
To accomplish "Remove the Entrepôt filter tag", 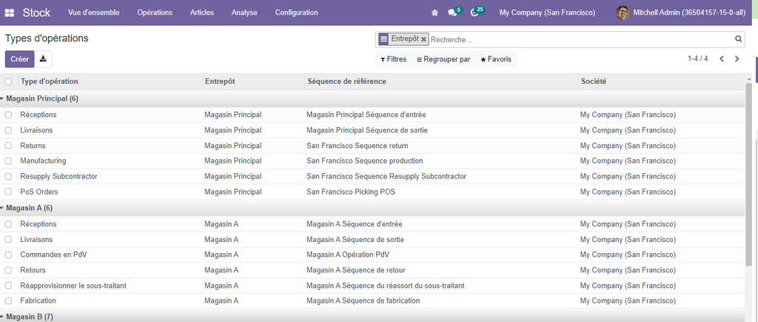I will click(424, 39).
